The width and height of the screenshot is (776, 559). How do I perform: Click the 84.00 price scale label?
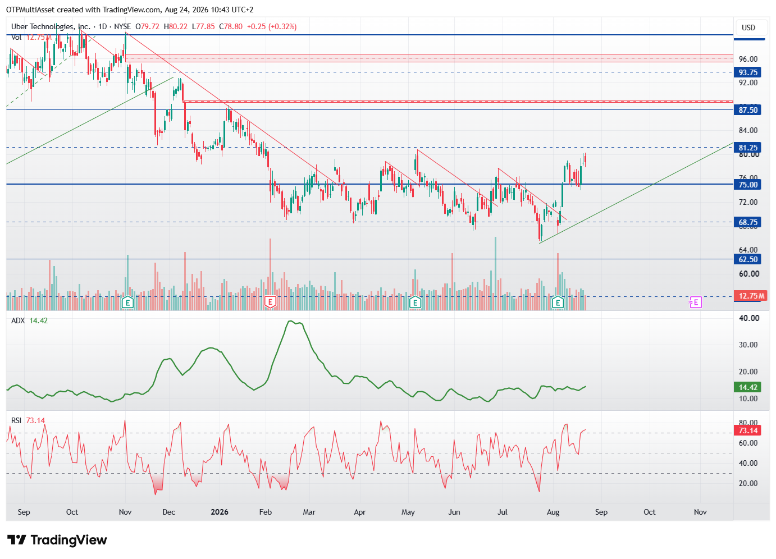click(x=748, y=130)
